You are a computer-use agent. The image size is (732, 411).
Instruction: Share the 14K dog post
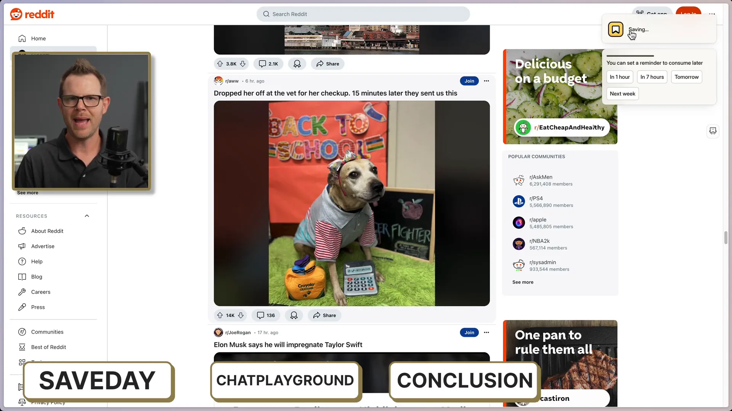[x=324, y=315]
